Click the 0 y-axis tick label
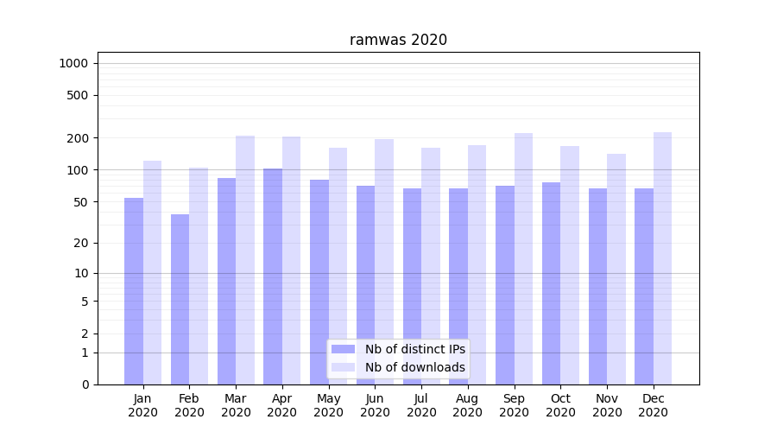This screenshot has height=432, width=777. click(x=85, y=384)
